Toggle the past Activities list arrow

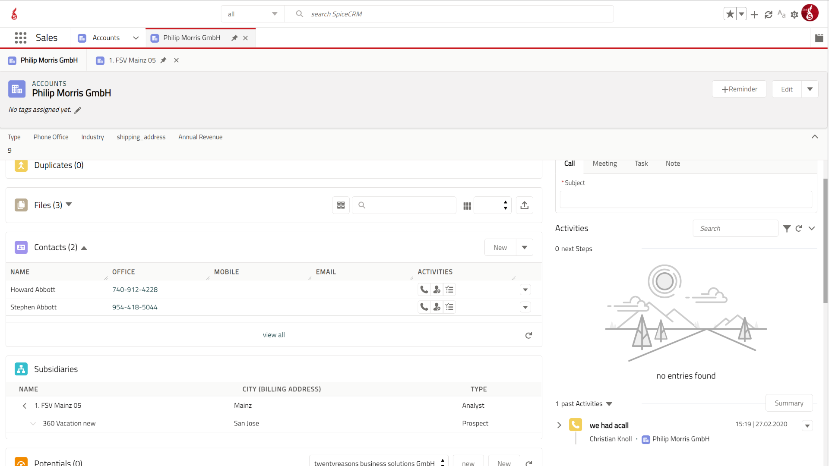(609, 404)
